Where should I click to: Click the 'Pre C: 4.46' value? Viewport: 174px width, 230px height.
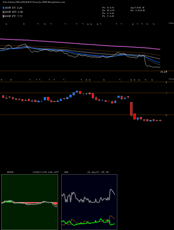108,16
